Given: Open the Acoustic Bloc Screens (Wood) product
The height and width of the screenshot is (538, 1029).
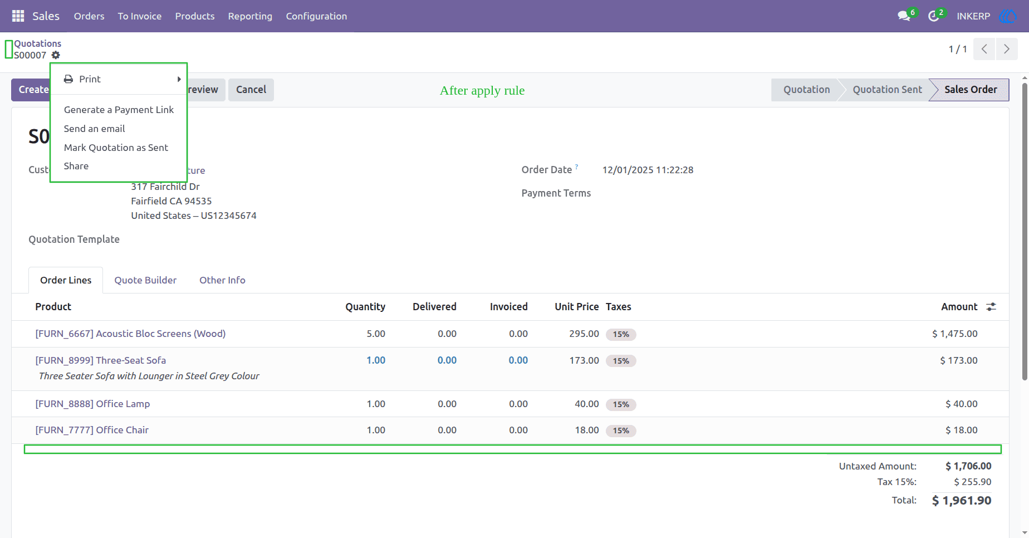Looking at the screenshot, I should pos(130,334).
